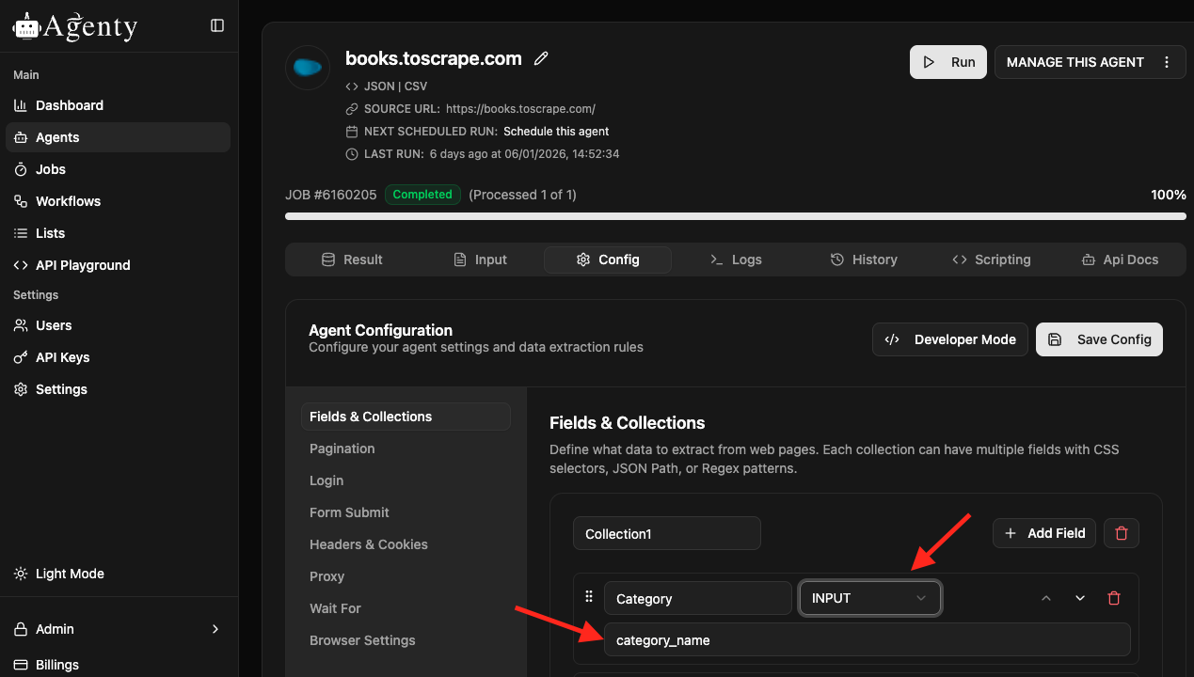This screenshot has height=677, width=1194.
Task: Click the category_name input field
Action: (866, 640)
